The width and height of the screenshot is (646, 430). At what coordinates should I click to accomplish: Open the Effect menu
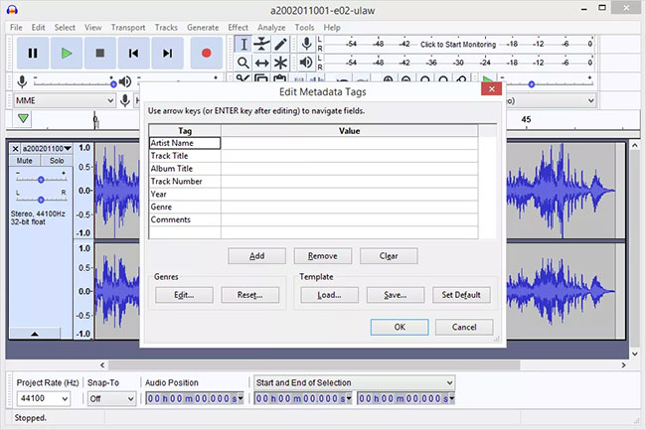click(239, 27)
